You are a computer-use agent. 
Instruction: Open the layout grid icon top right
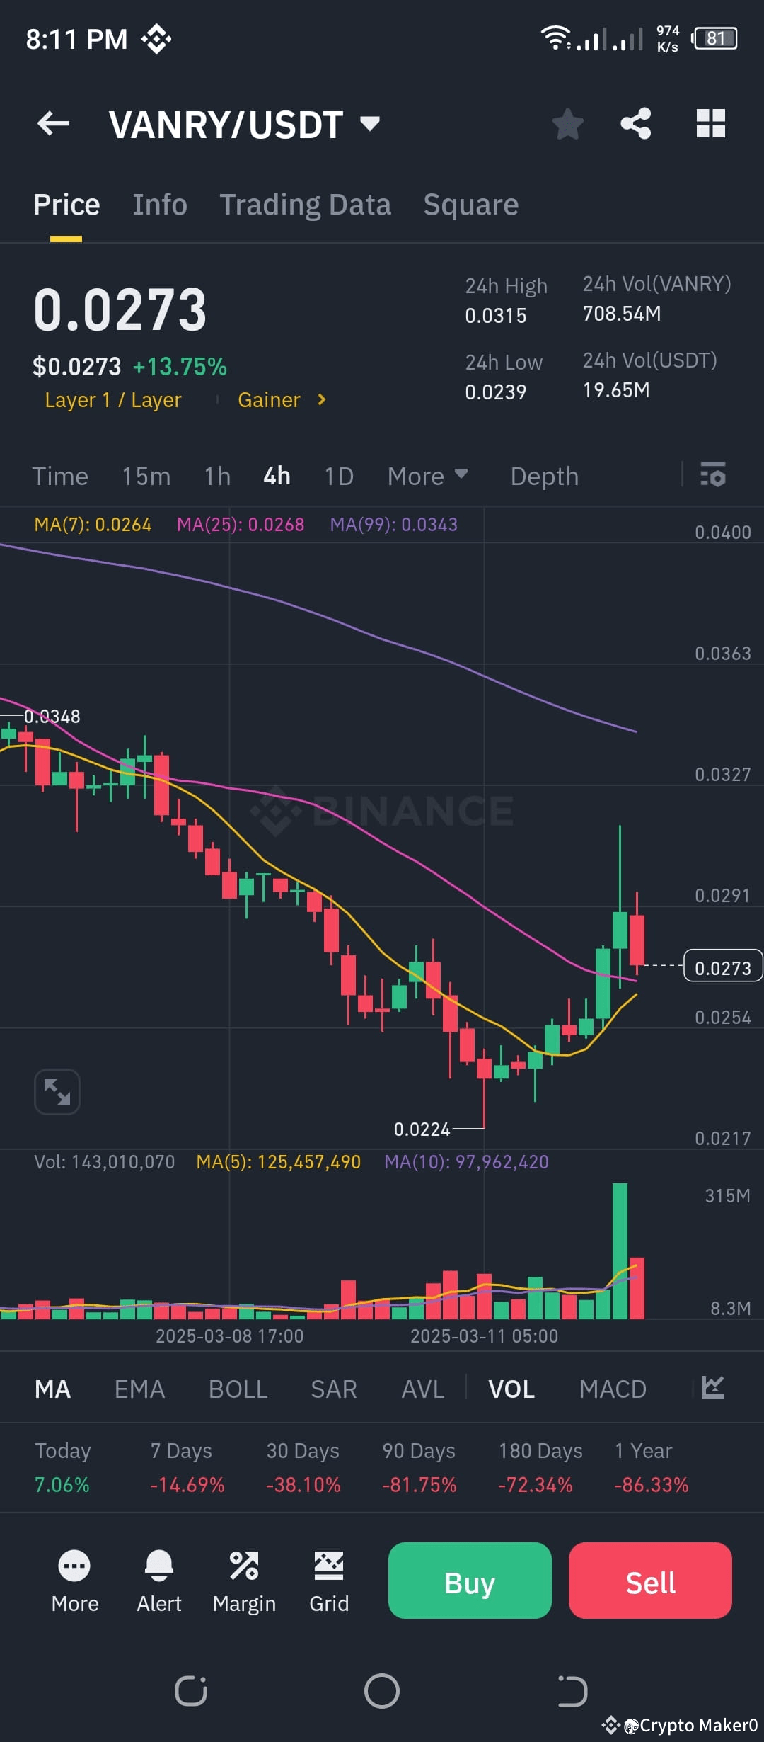[x=710, y=123]
